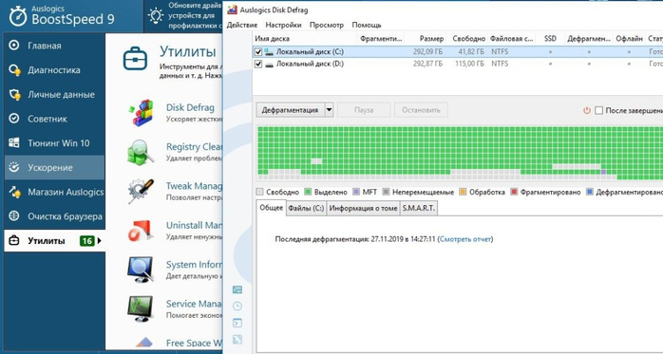
Task: Click the Утилиты briefcase header icon
Action: 135,59
